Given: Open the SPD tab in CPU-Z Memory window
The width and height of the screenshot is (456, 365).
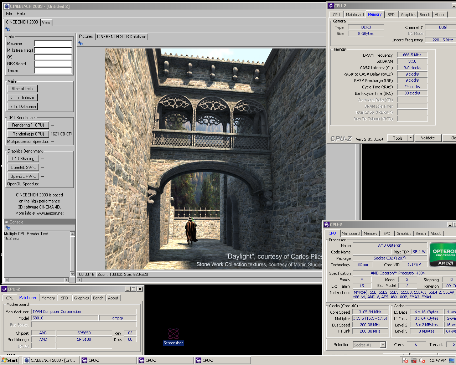Looking at the screenshot, I should (391, 15).
